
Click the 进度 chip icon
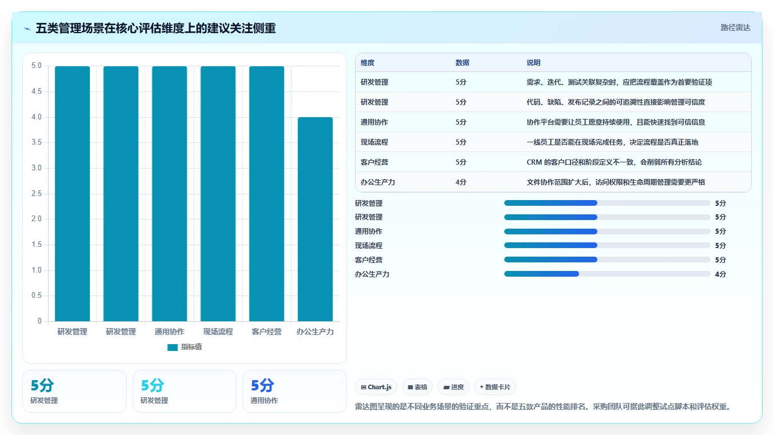tap(446, 387)
